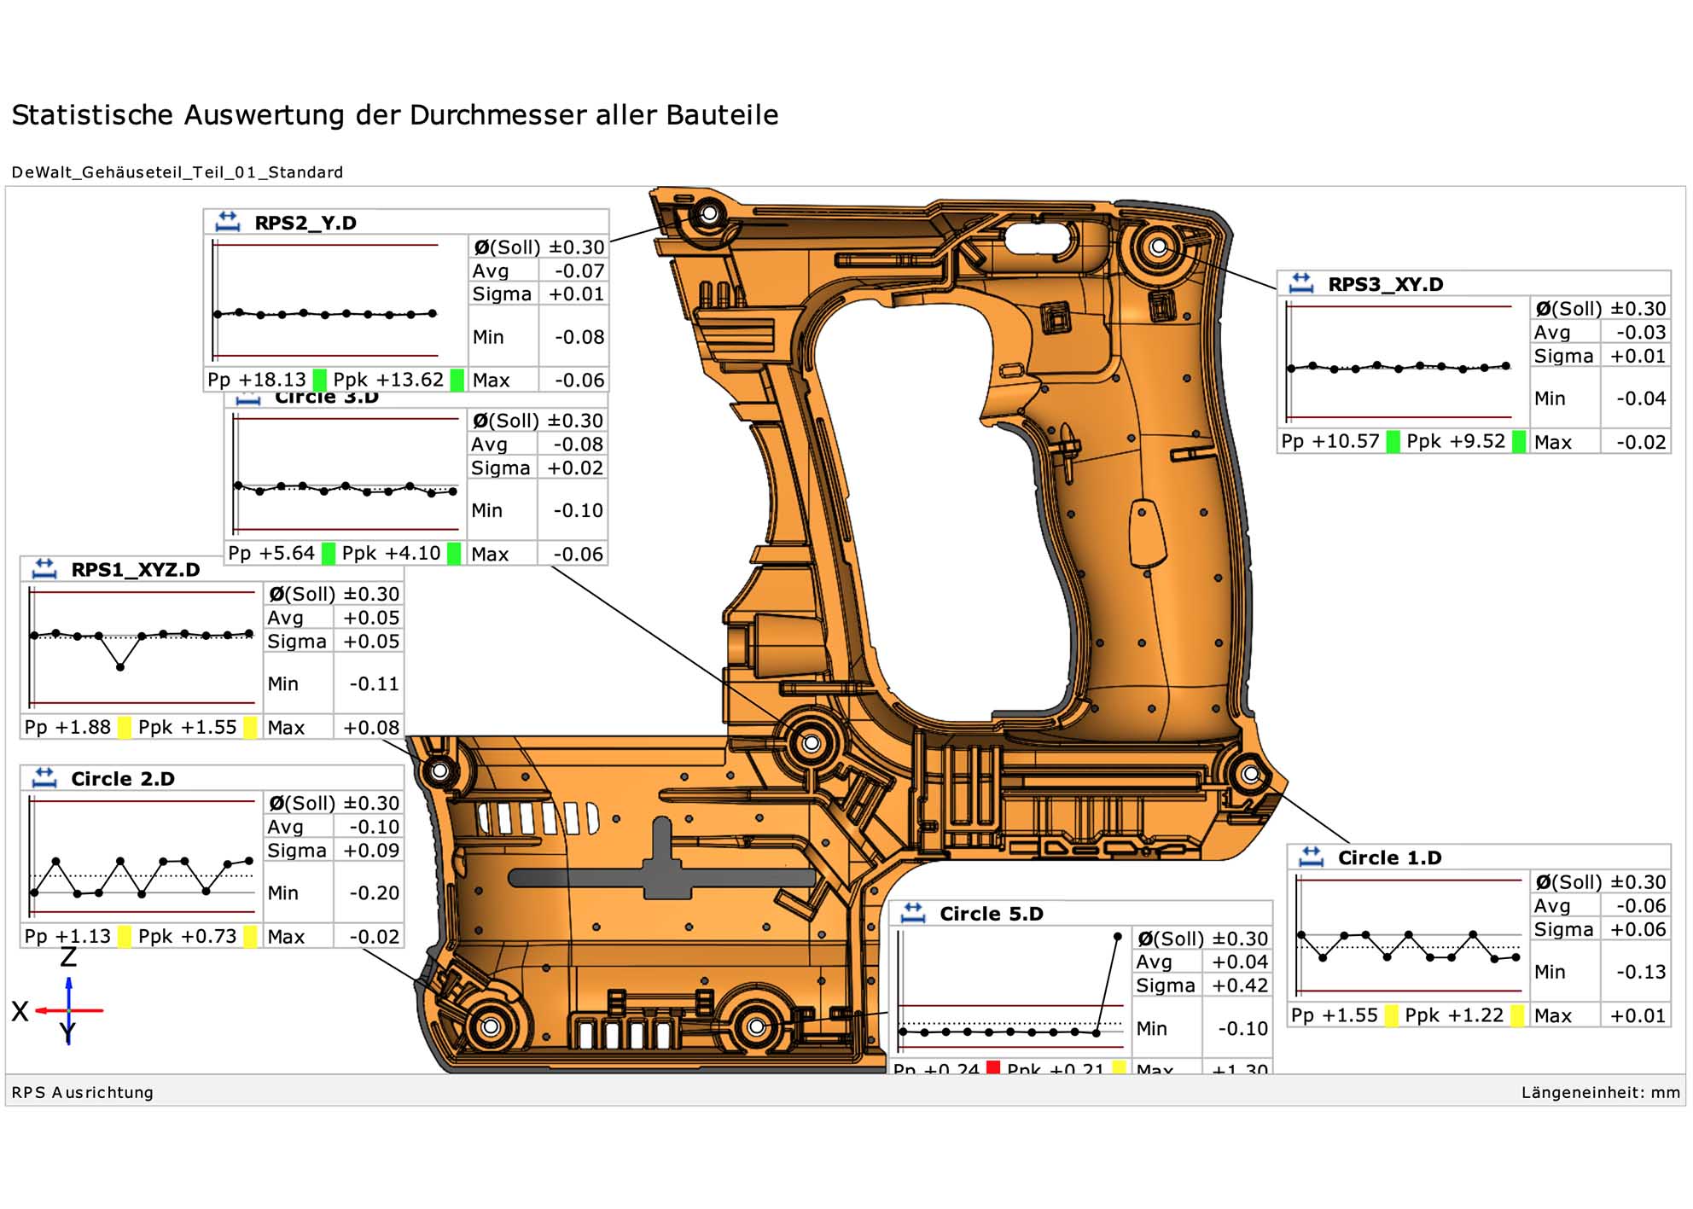Click the green Pp indicator in RPS2_Y.D

pos(319,380)
